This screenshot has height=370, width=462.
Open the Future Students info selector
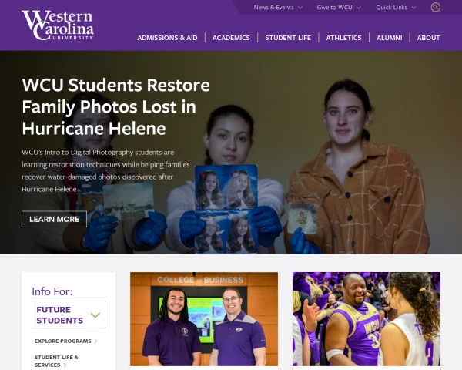tap(69, 314)
